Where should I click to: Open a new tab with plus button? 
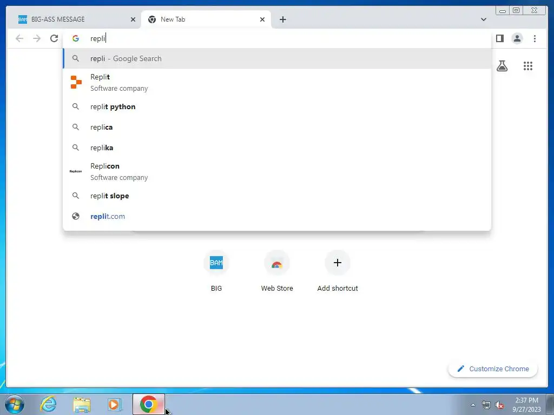282,19
